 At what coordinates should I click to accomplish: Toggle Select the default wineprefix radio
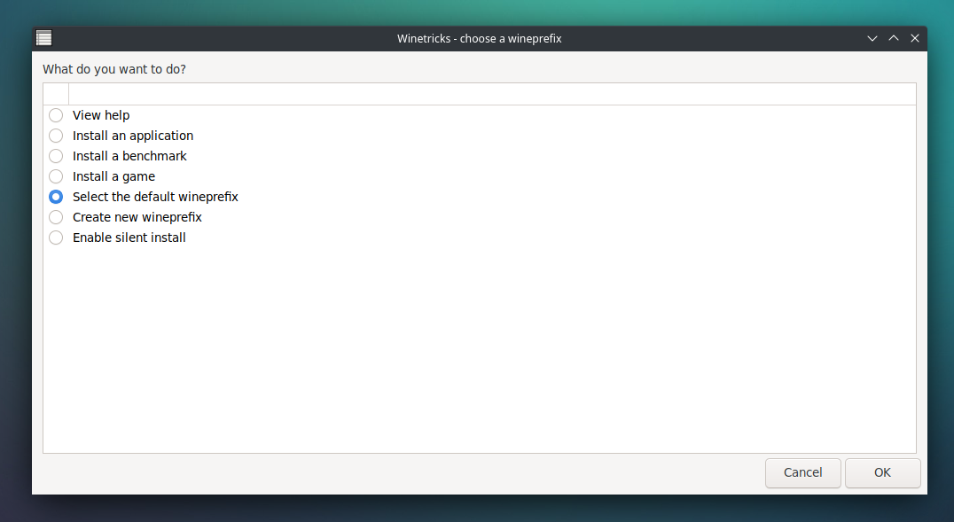pos(56,197)
